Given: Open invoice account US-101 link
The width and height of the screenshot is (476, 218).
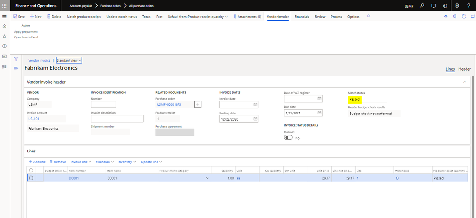Looking at the screenshot, I should [x=34, y=119].
